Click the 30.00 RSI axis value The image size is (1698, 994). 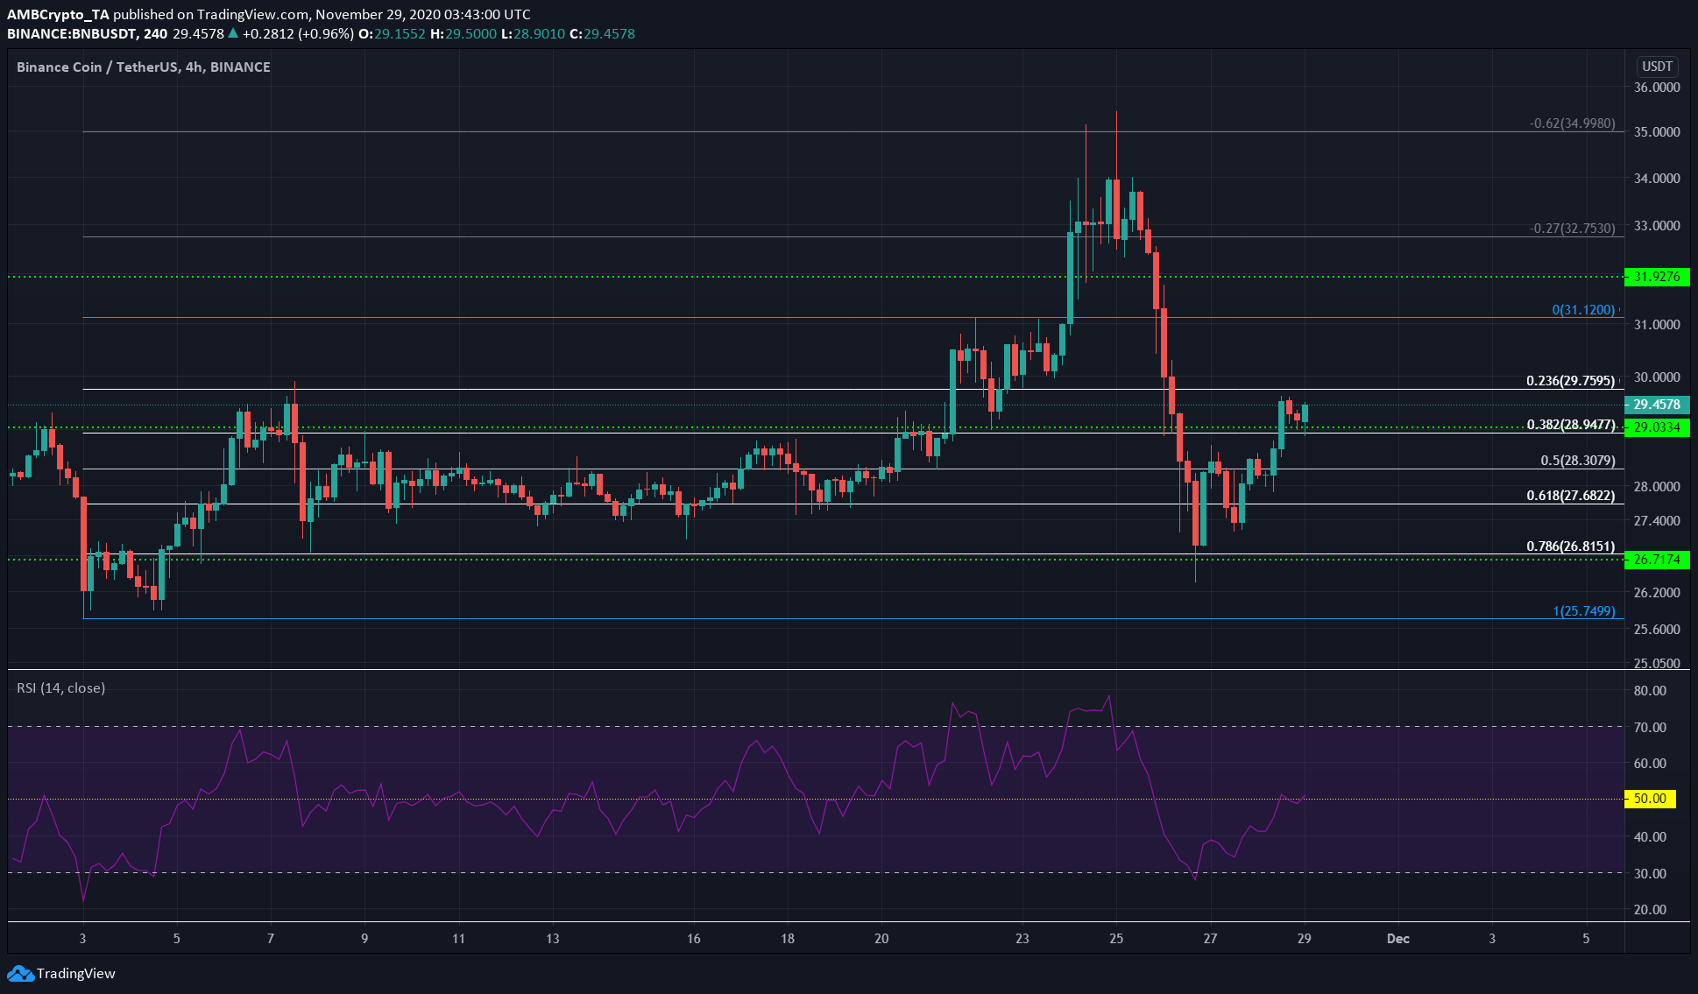click(1650, 874)
